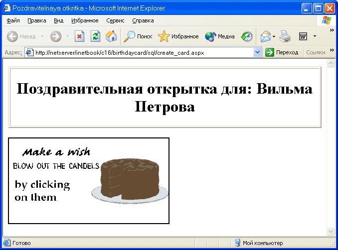The width and height of the screenshot is (338, 250).
Task: Expand the Mail dropdown arrow
Action: [274, 36]
